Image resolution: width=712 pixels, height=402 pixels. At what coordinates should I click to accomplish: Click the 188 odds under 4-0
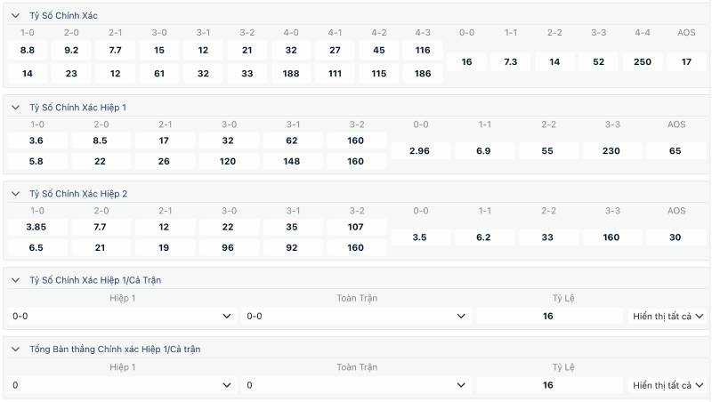[291, 74]
